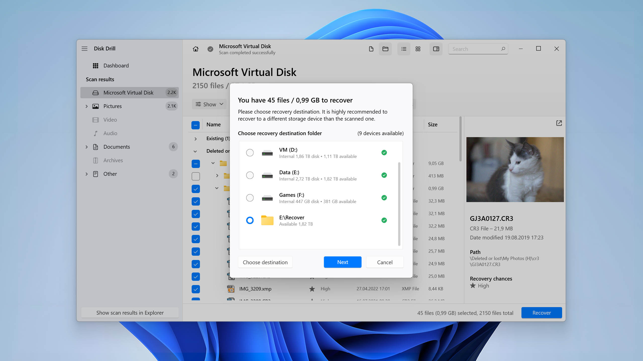Screen dimensions: 643x361
Task: Click the Disk Drill home icon
Action: [196, 48]
